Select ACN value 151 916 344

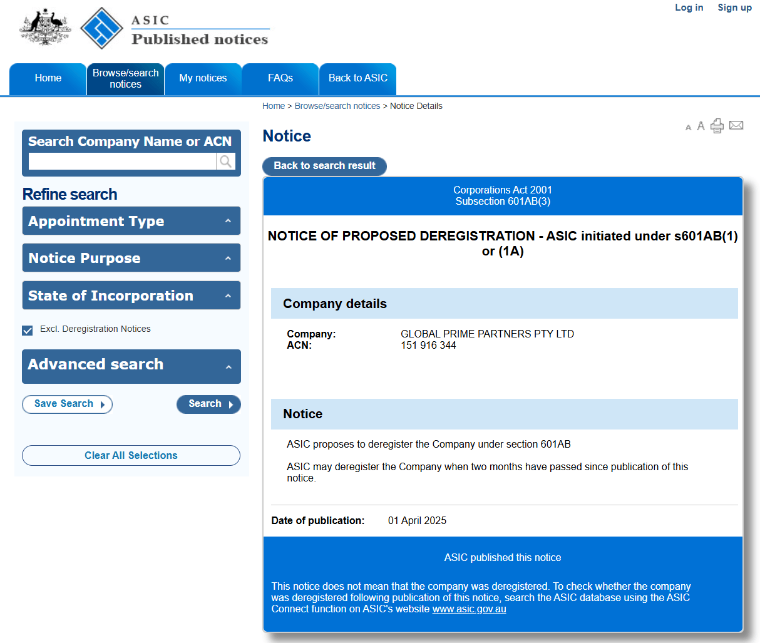pos(428,346)
